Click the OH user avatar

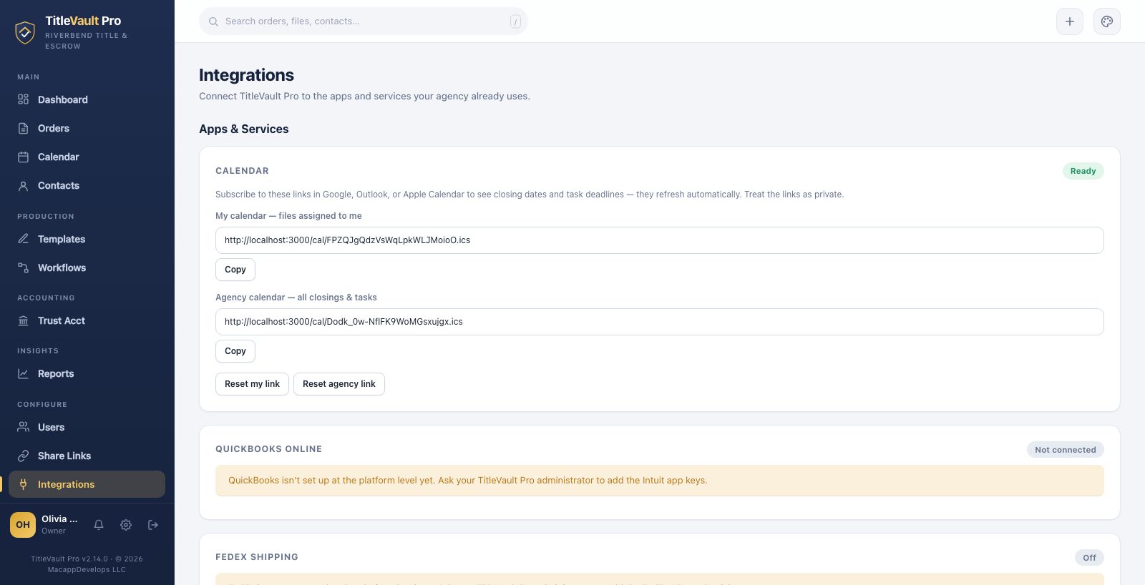(x=23, y=525)
